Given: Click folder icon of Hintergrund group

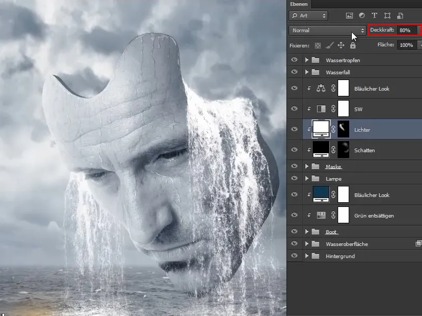Looking at the screenshot, I should [x=315, y=256].
